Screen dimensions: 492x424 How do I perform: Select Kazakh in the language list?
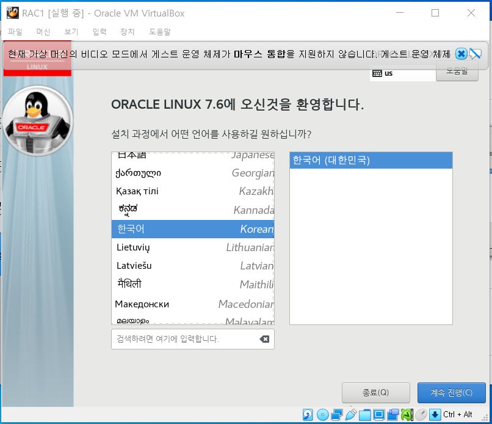(193, 191)
